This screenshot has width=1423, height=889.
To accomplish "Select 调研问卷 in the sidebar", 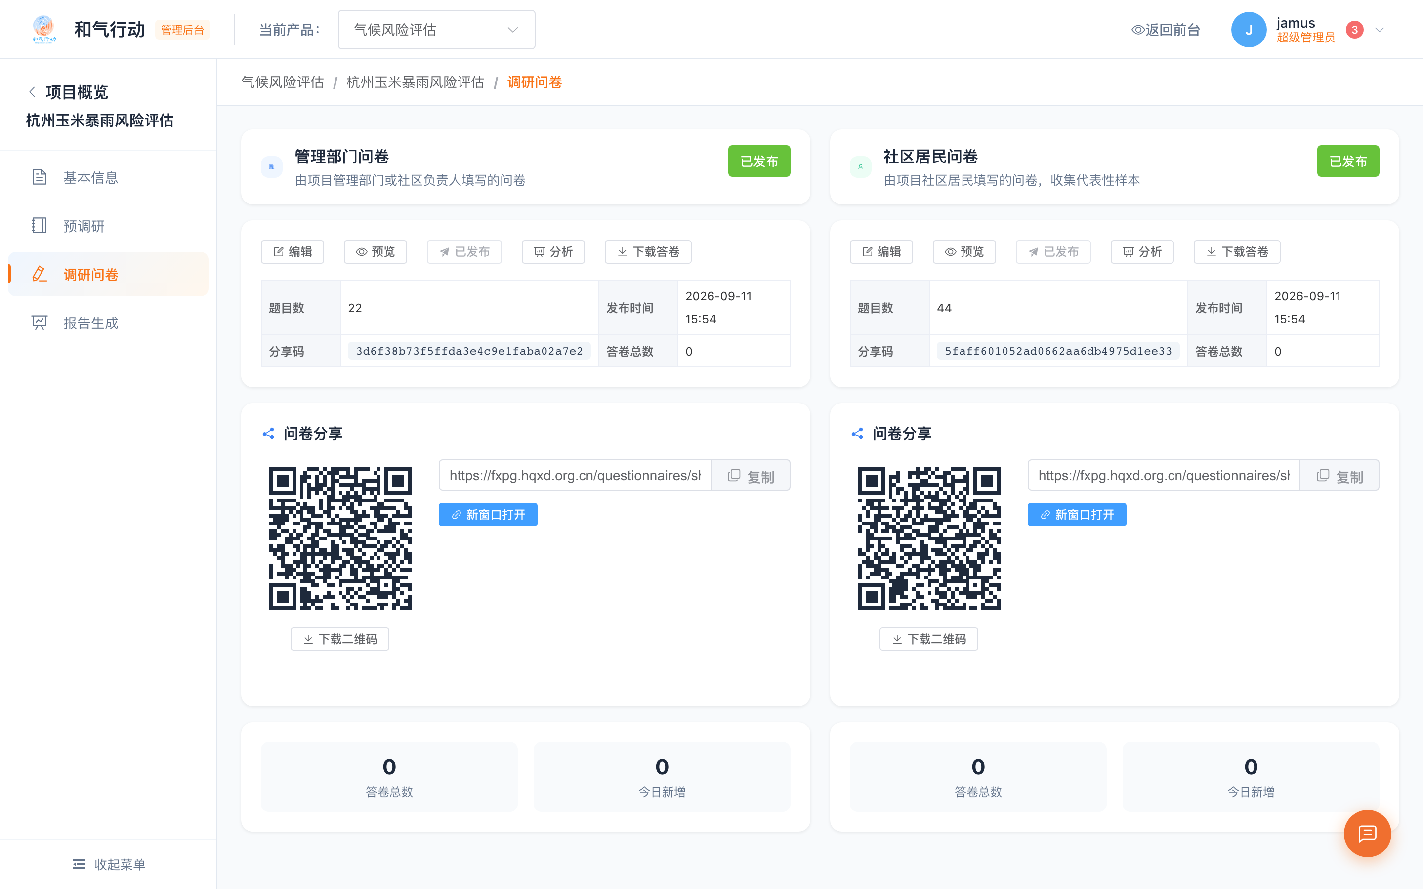I will point(108,274).
